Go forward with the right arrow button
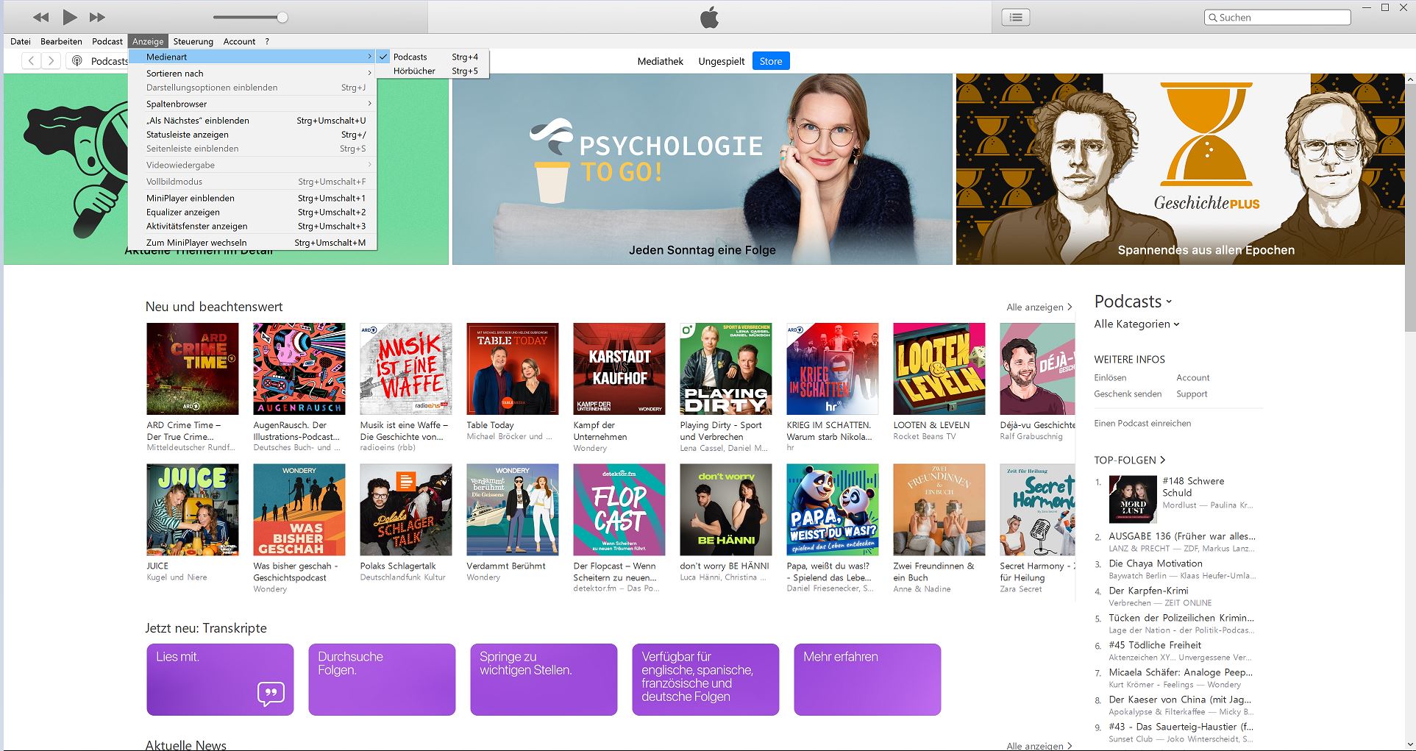Screen dimensions: 1416x751 click(51, 61)
